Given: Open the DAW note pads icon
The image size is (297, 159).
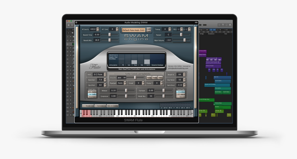Looking at the screenshot, I should pyautogui.click(x=223, y=25).
